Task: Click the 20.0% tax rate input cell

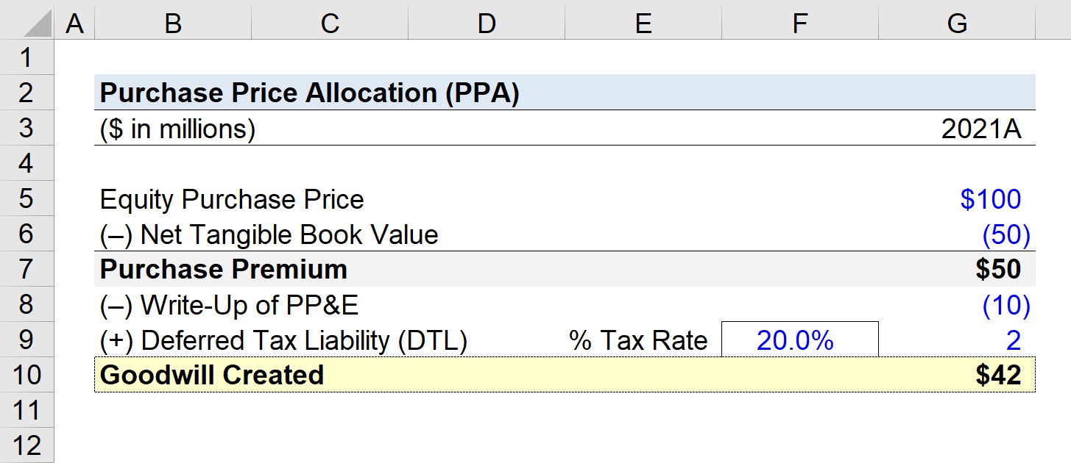Action: pyautogui.click(x=799, y=340)
